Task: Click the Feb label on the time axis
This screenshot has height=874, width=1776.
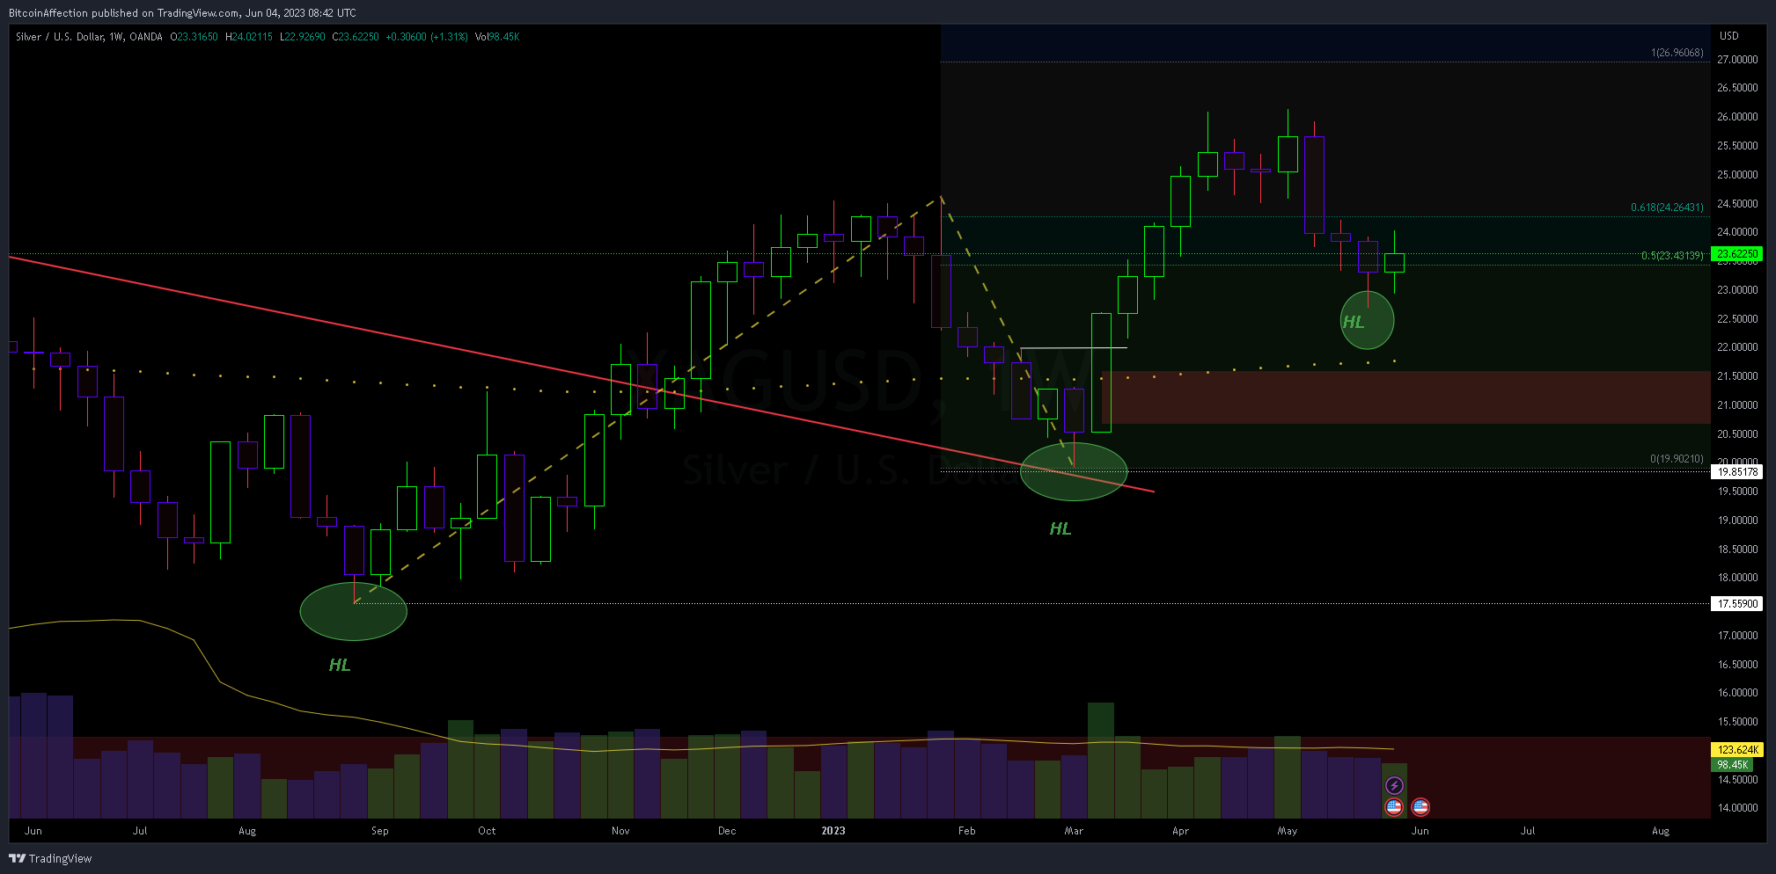Action: pos(967,831)
